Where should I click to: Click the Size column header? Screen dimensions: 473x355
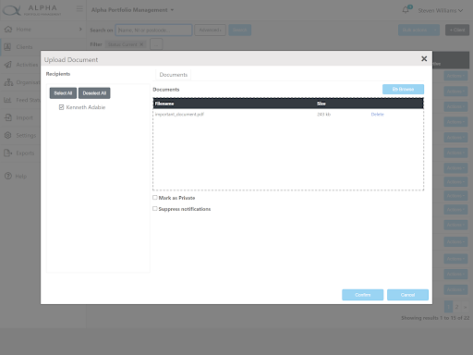(321, 104)
